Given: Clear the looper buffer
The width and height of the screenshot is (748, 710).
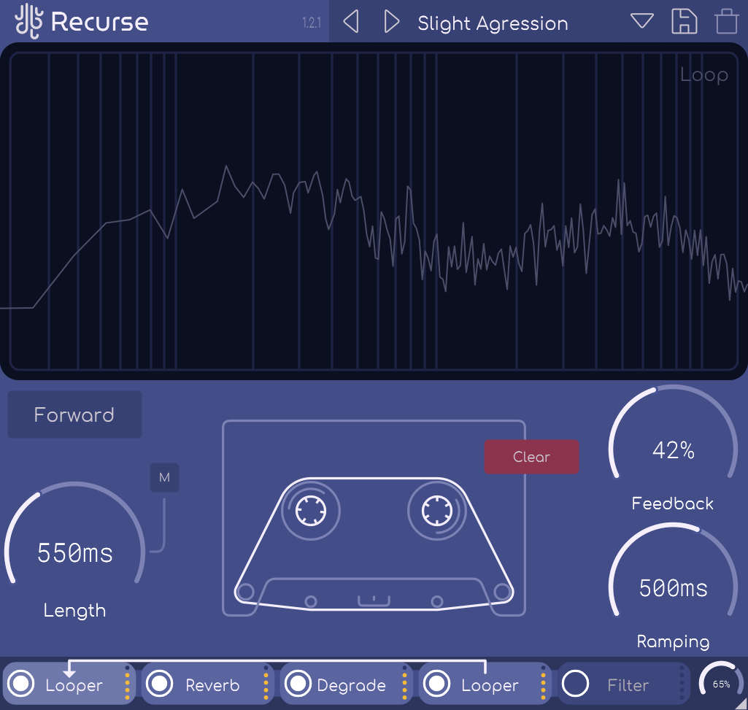Looking at the screenshot, I should (531, 457).
